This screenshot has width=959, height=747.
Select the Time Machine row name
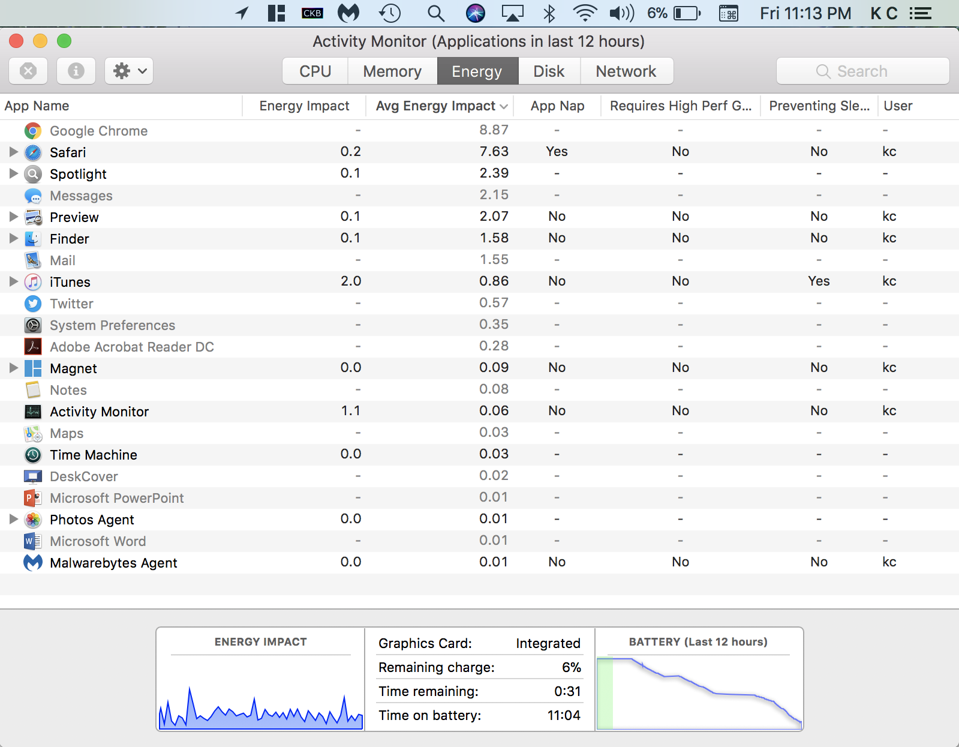[x=94, y=455]
